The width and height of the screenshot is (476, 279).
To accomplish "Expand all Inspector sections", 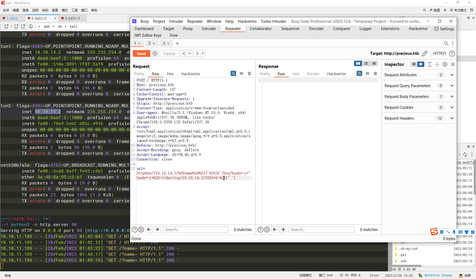I will coord(430,64).
